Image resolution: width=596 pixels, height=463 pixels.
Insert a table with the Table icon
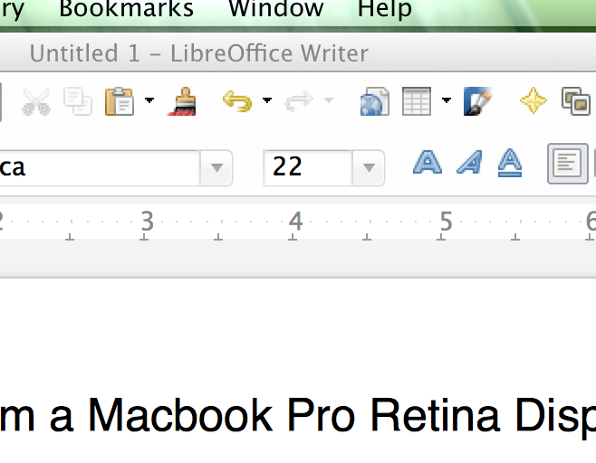click(417, 101)
